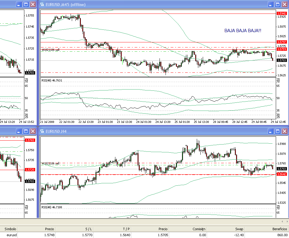Select the #1821186 sell label in H4 chart
The height and width of the screenshot is (238, 289).
51,163
